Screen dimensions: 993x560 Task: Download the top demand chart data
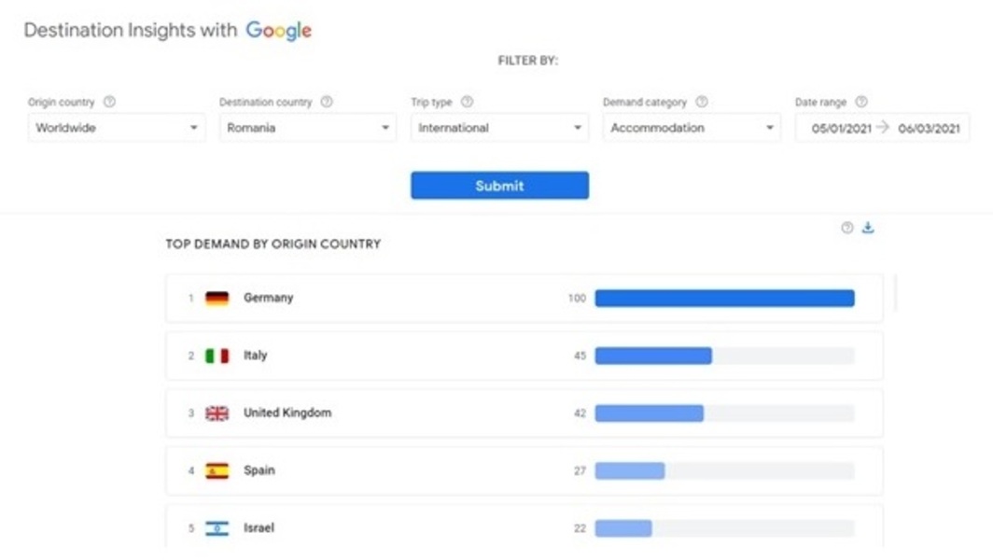click(x=868, y=228)
